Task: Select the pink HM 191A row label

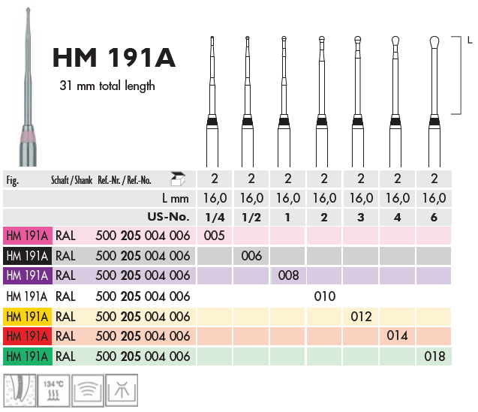Action: click(26, 235)
